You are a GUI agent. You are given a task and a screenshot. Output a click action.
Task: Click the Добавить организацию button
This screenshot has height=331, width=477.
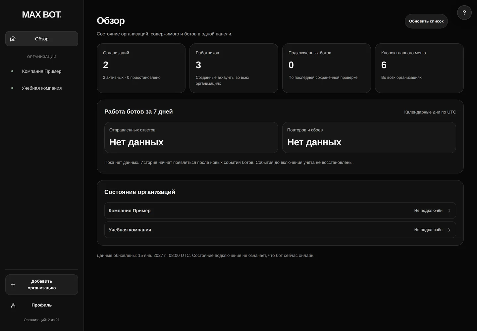click(x=42, y=285)
